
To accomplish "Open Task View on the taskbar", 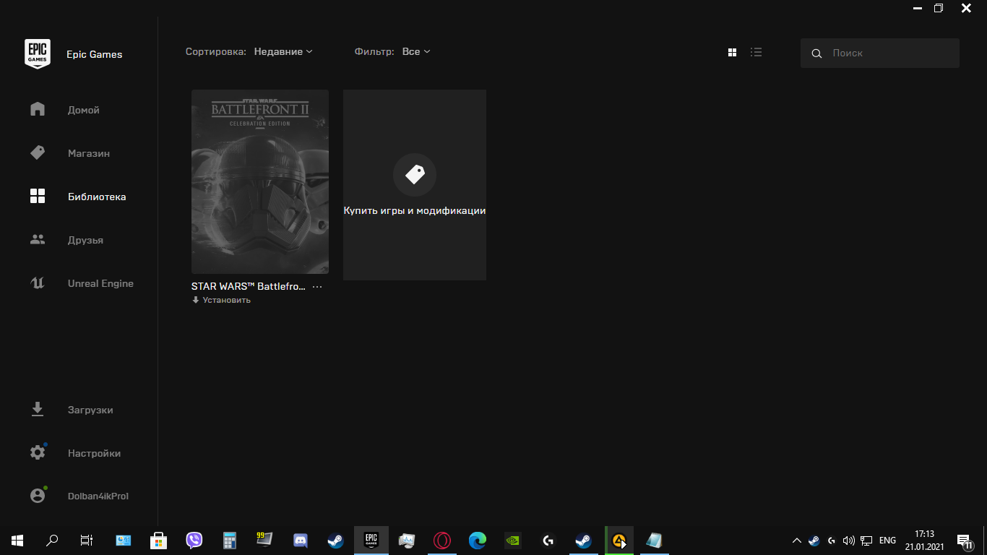I will (x=87, y=540).
